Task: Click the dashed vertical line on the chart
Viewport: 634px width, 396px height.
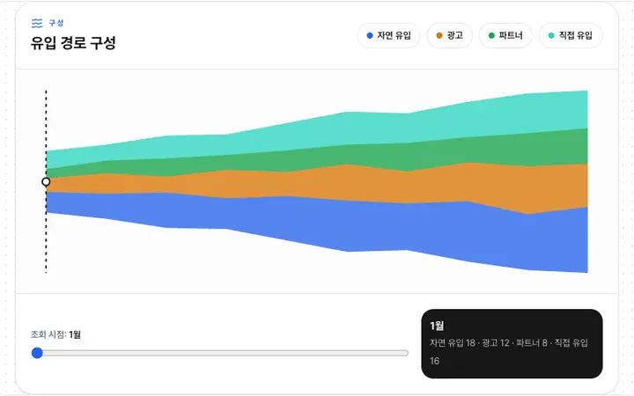Action: (46, 243)
